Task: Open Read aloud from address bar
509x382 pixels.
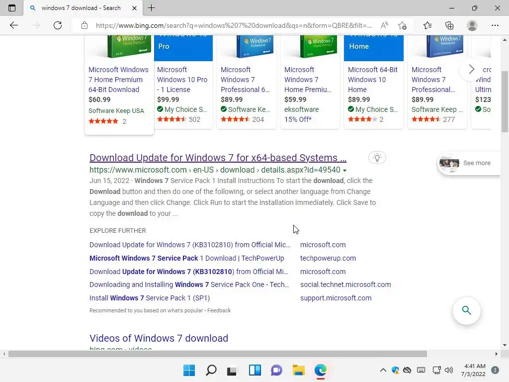Action: tap(384, 25)
